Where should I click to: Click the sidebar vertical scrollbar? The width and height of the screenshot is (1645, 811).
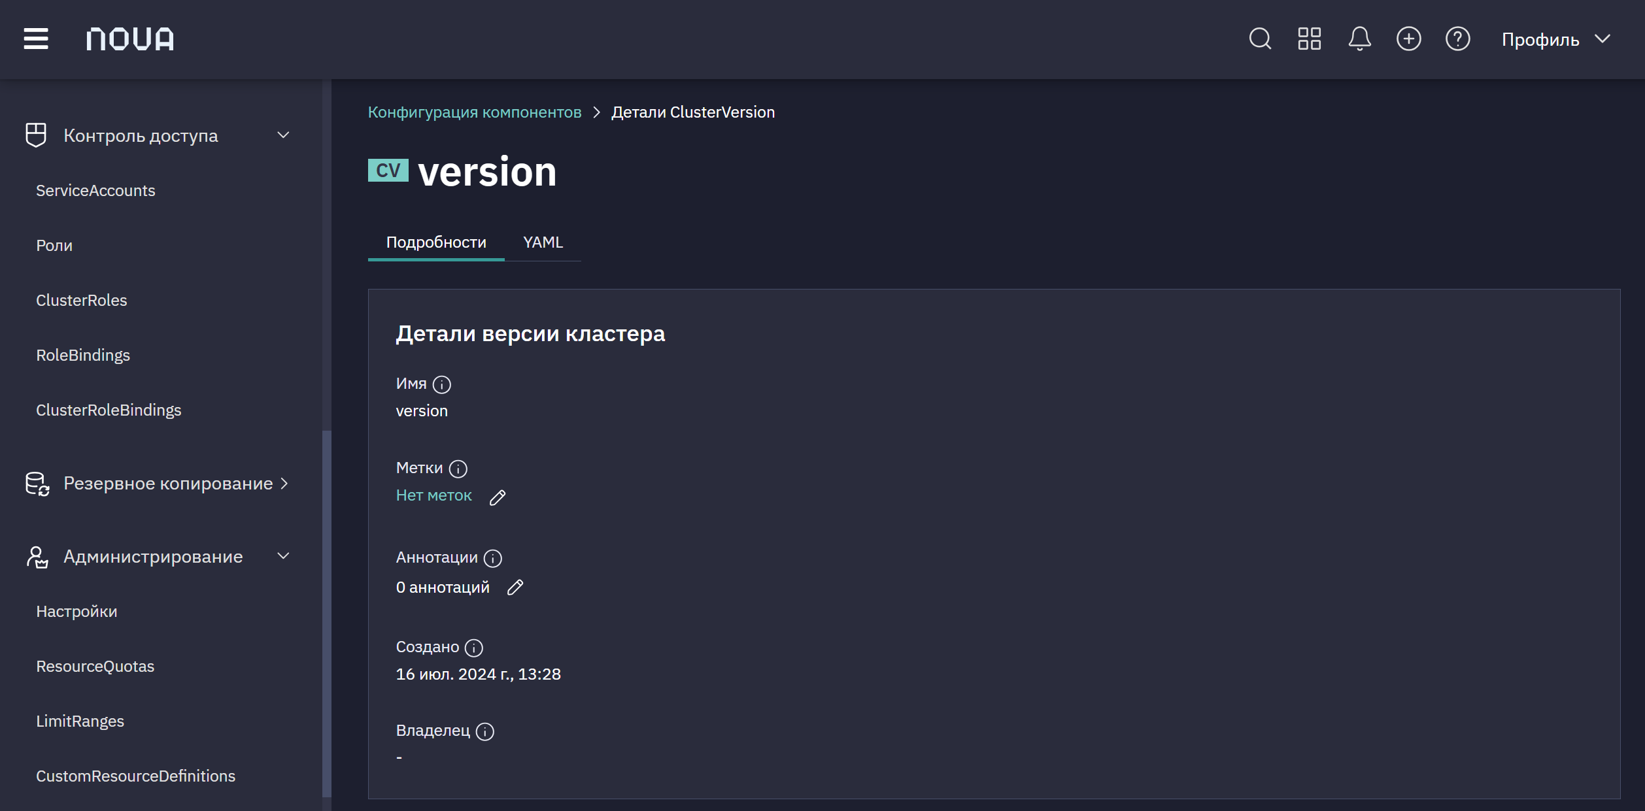[327, 613]
